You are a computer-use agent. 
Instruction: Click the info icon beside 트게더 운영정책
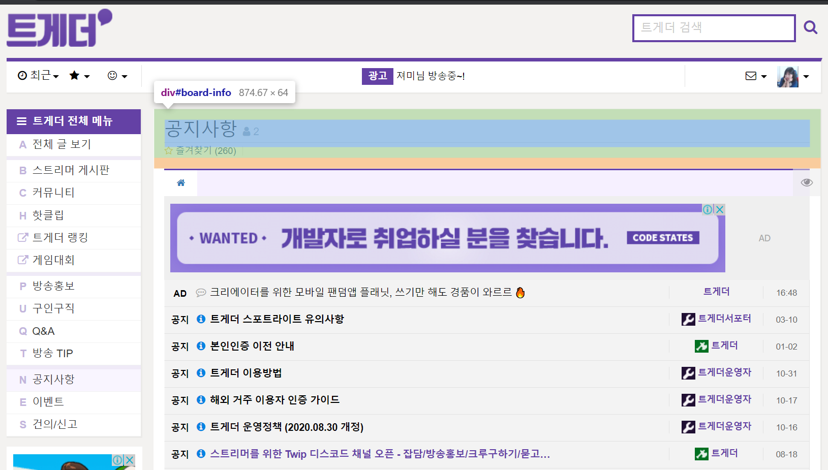pos(201,427)
